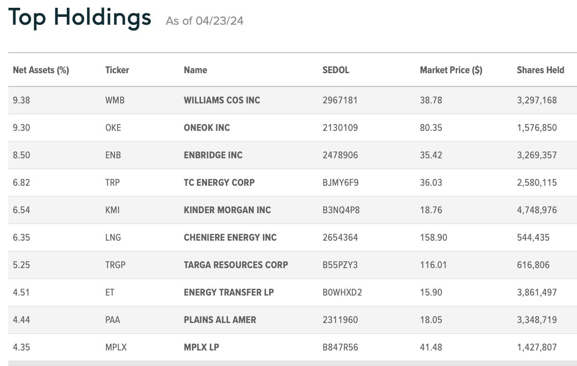Select the Name column header
577x366 pixels.
[x=196, y=70]
